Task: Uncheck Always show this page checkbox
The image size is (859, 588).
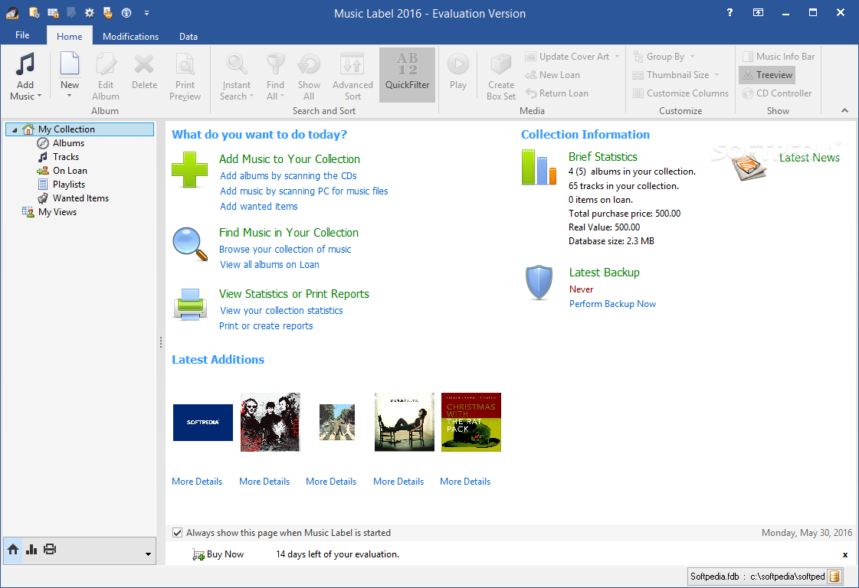Action: tap(178, 533)
